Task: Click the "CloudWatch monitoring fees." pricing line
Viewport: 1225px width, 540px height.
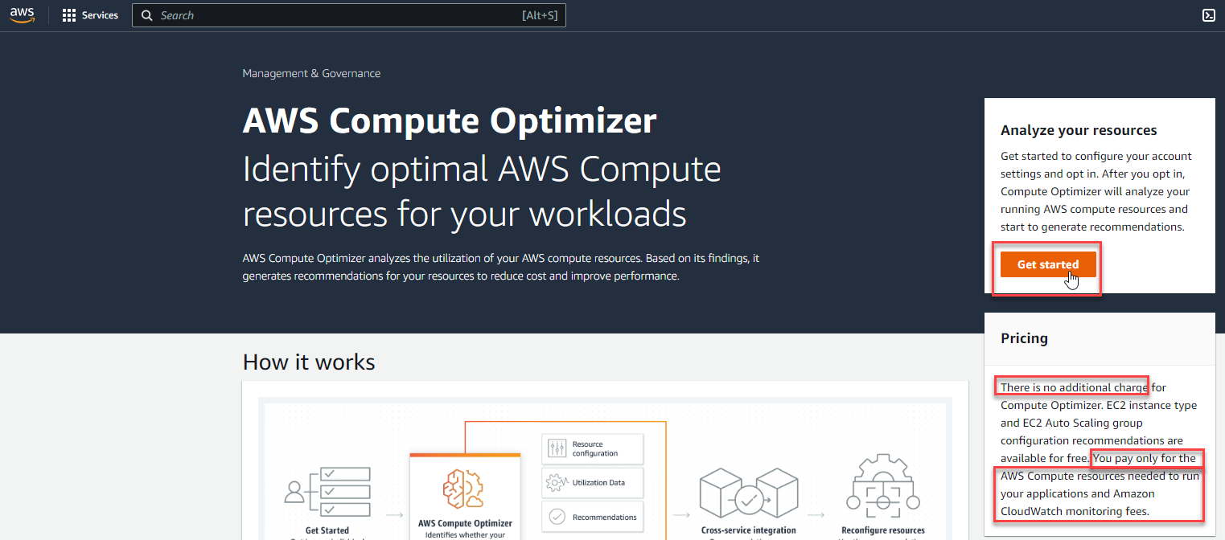Action: coord(1075,511)
